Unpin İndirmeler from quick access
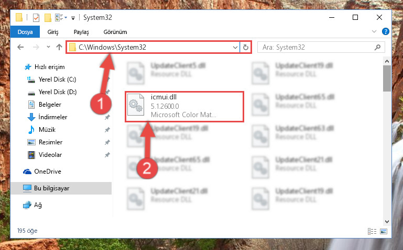 (107, 117)
